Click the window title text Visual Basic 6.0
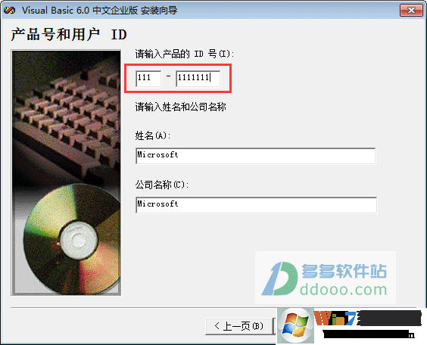The height and width of the screenshot is (345, 427). tap(55, 11)
